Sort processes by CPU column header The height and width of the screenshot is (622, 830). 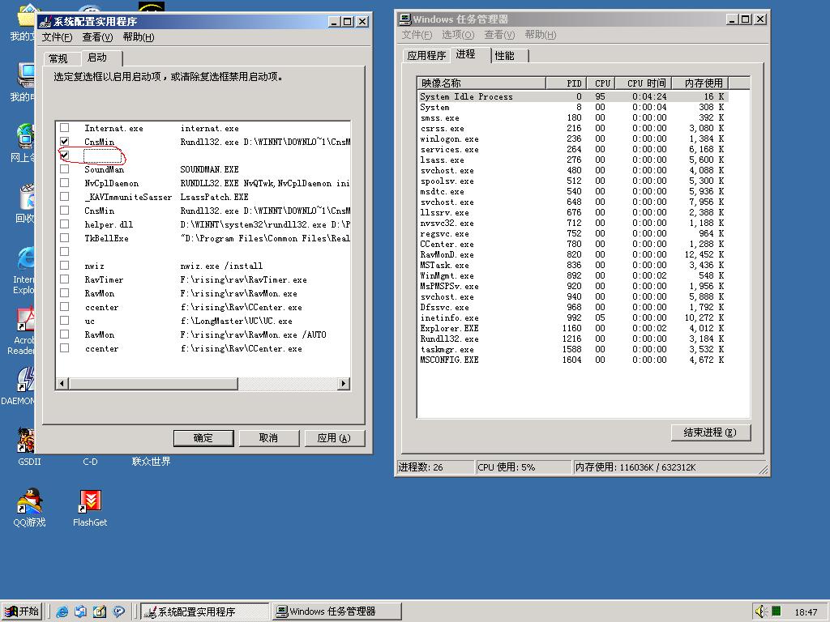pos(601,83)
